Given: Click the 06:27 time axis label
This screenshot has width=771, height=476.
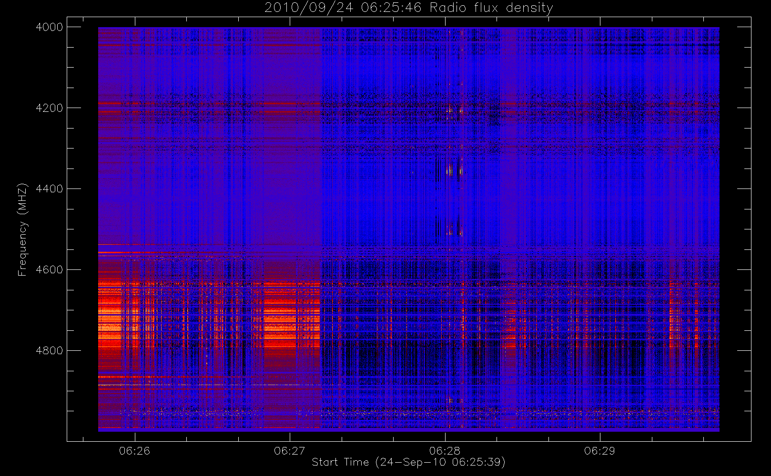Looking at the screenshot, I should (x=290, y=451).
